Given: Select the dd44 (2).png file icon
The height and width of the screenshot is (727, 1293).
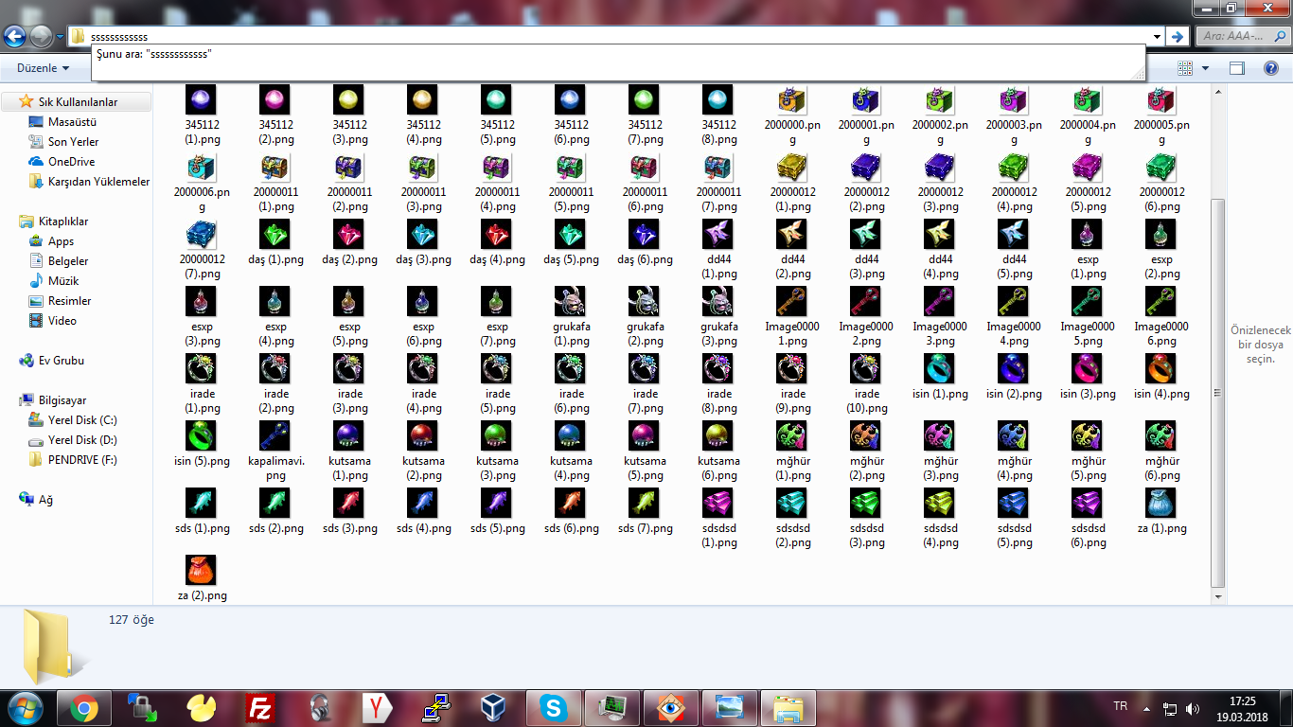Looking at the screenshot, I should (x=792, y=234).
